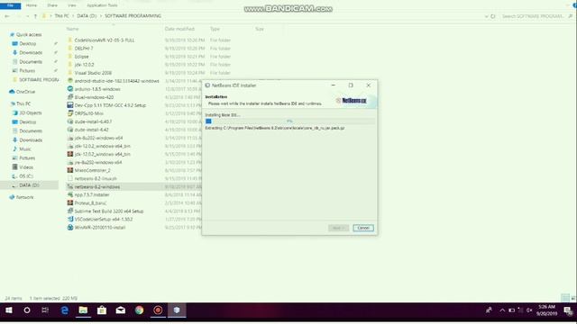
Task: Open the OS (C:) drive
Action: 26,176
